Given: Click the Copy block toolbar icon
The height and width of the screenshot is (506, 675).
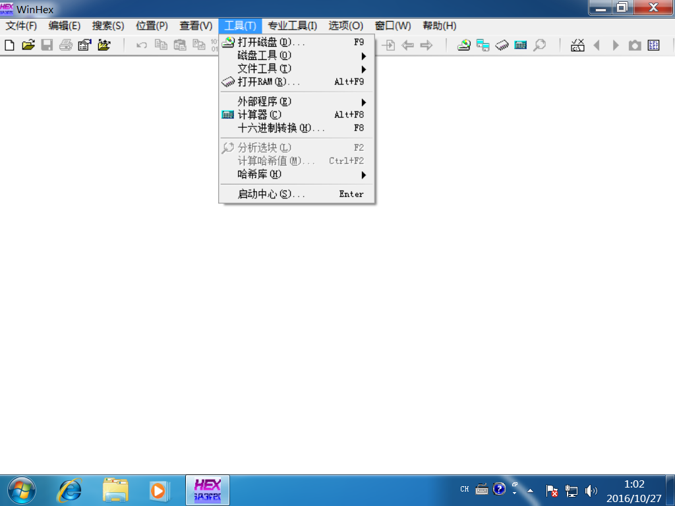Looking at the screenshot, I should (161, 45).
